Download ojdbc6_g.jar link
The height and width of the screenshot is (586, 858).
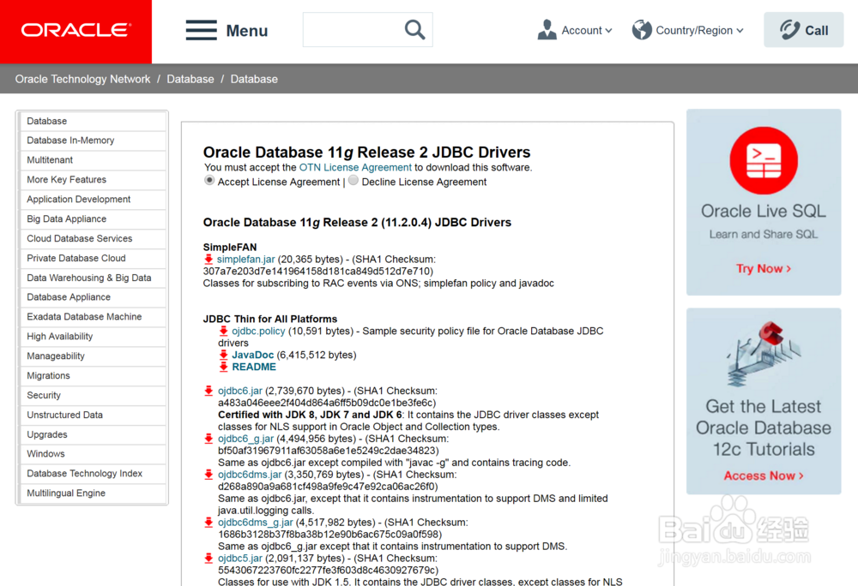pos(245,439)
